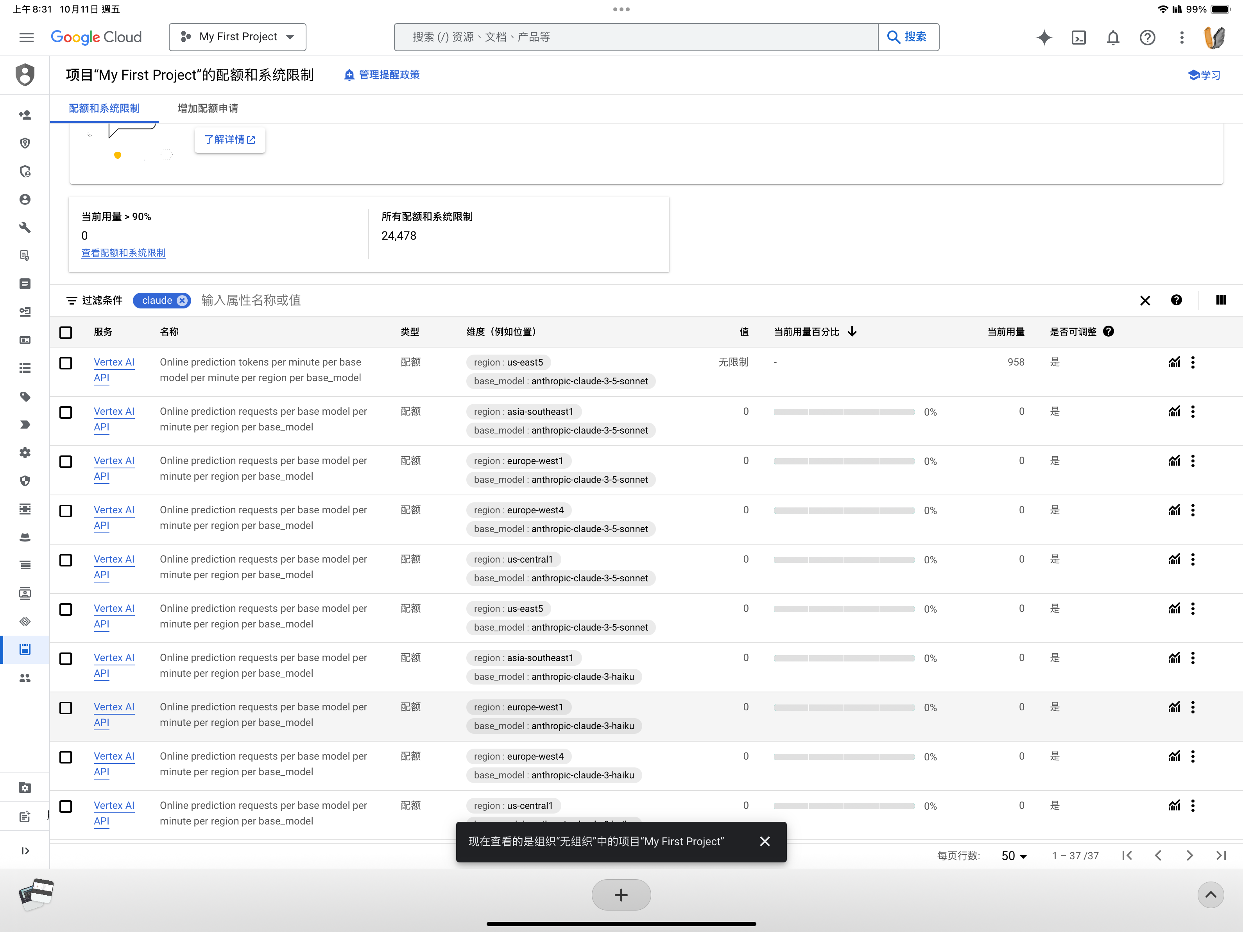Viewport: 1243px width, 932px height.
Task: Select the 配额和系统限制 tab
Action: point(104,108)
